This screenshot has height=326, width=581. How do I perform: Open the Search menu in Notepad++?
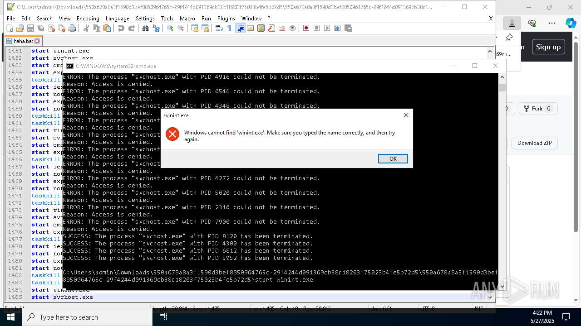click(44, 18)
